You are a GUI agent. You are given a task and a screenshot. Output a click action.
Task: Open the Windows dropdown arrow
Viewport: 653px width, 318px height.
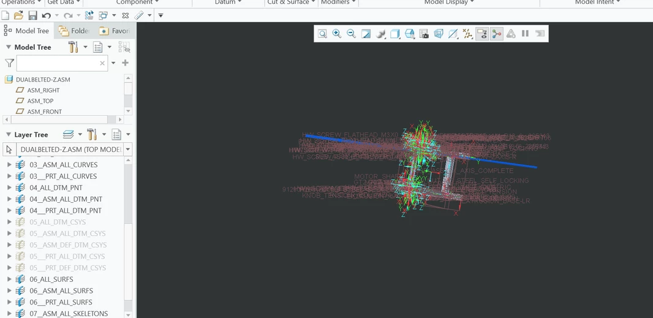[x=114, y=15]
